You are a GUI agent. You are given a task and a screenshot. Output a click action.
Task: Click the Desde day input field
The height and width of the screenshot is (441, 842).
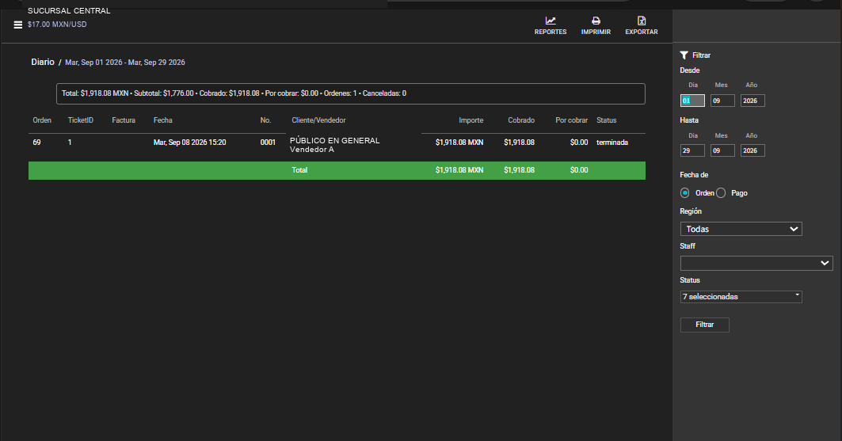click(692, 101)
